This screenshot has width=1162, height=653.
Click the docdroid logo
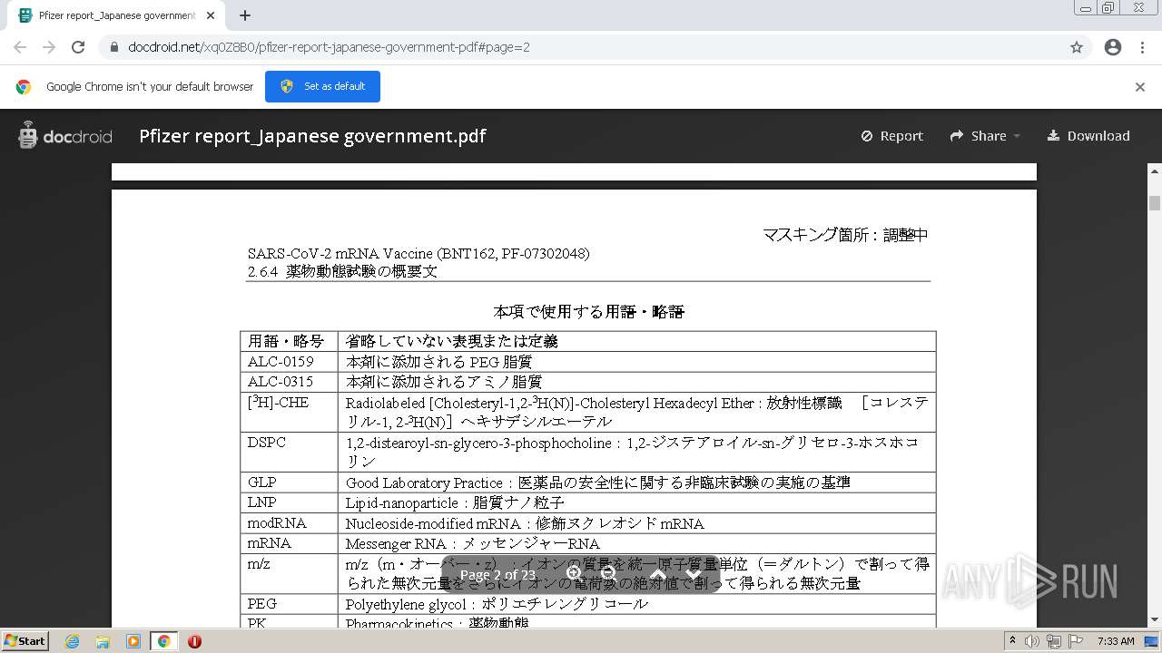tap(65, 136)
